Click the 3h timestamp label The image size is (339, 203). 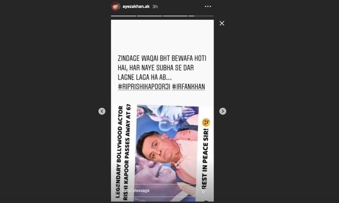[155, 6]
